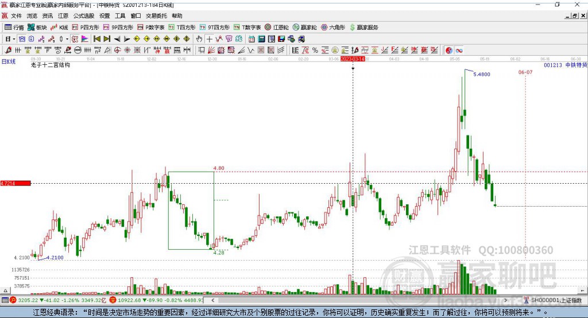This screenshot has height=318, width=588.
Task: Toggle the yin-yang taiji icon
Action: [449, 51]
